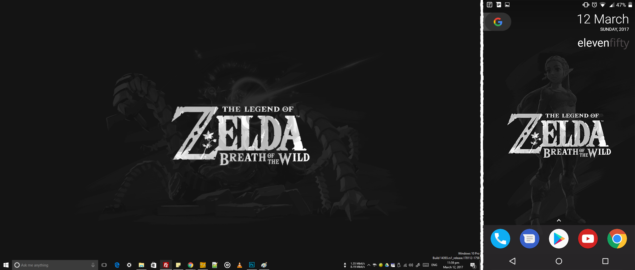This screenshot has height=270, width=635.
Task: Open the Phone dialer app
Action: 500,239
